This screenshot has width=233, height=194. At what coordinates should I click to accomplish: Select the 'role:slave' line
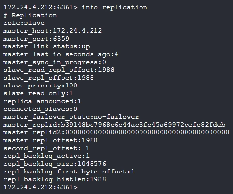click(x=24, y=23)
